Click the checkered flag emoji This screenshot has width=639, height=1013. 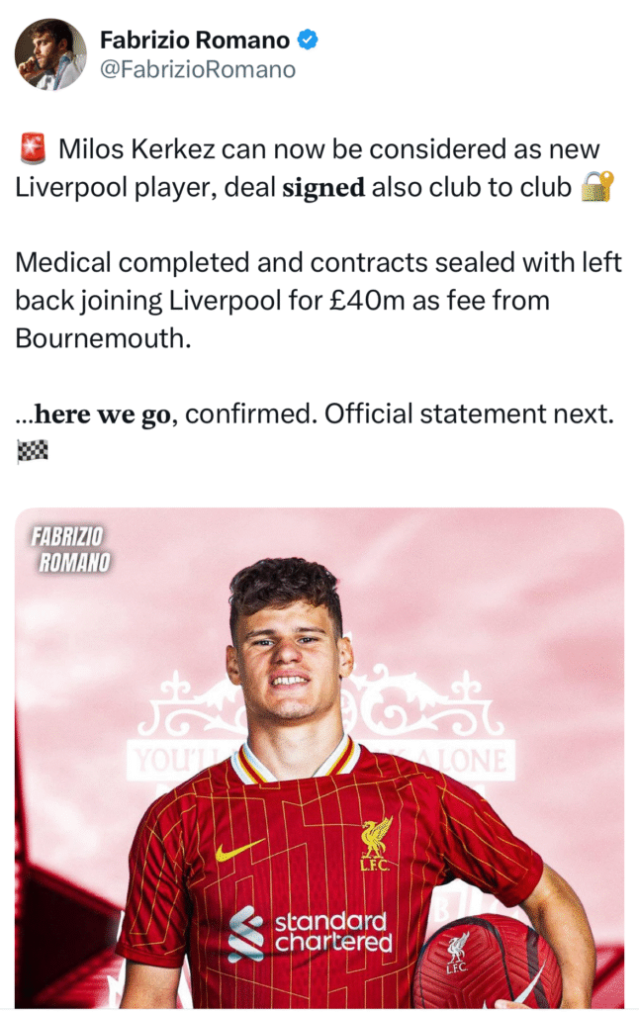tap(33, 450)
